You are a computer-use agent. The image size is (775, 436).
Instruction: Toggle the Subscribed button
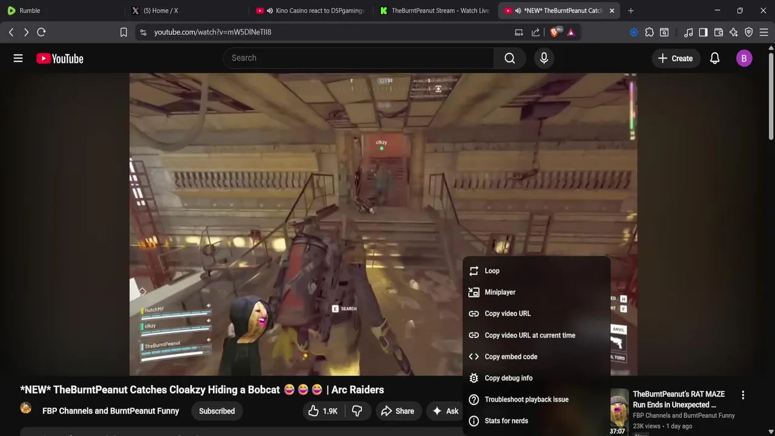pyautogui.click(x=217, y=411)
